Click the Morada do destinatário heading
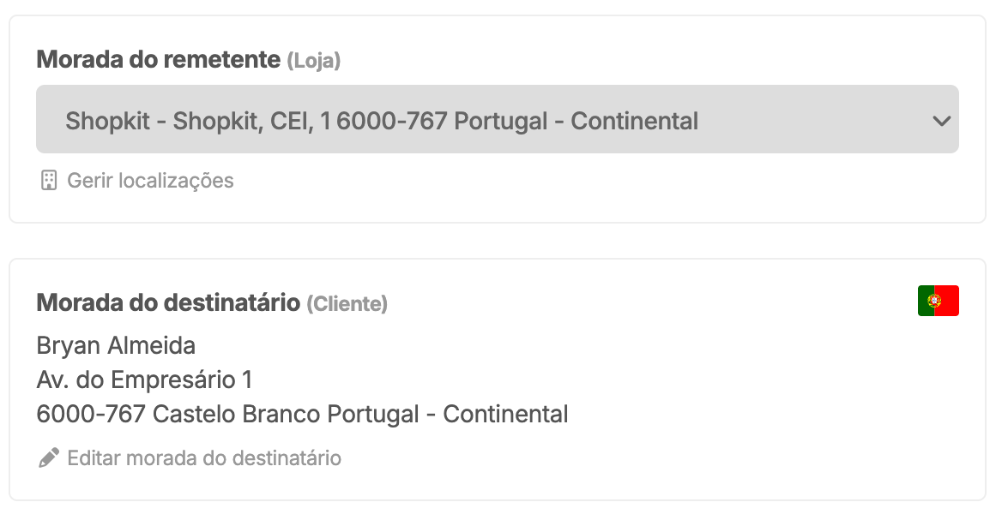The width and height of the screenshot is (1002, 514). pyautogui.click(x=168, y=302)
